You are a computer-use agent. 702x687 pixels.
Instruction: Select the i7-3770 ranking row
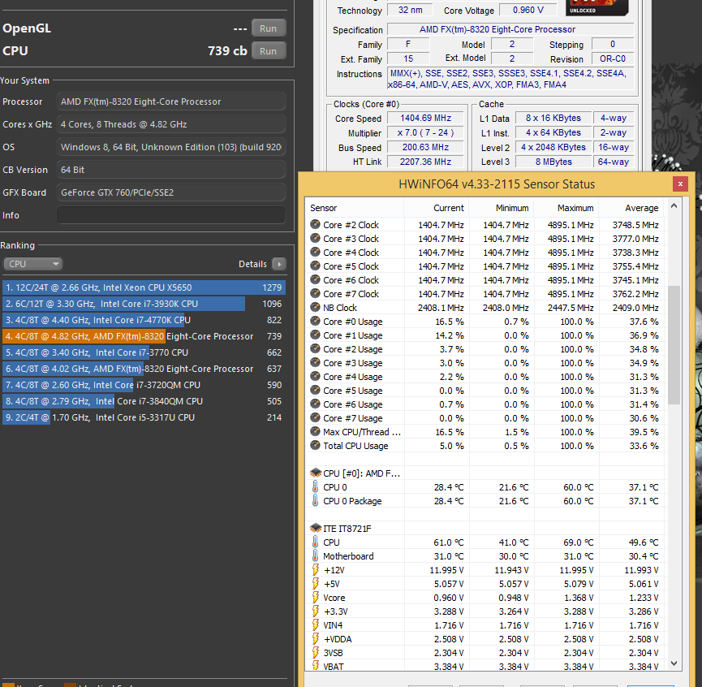(x=144, y=352)
